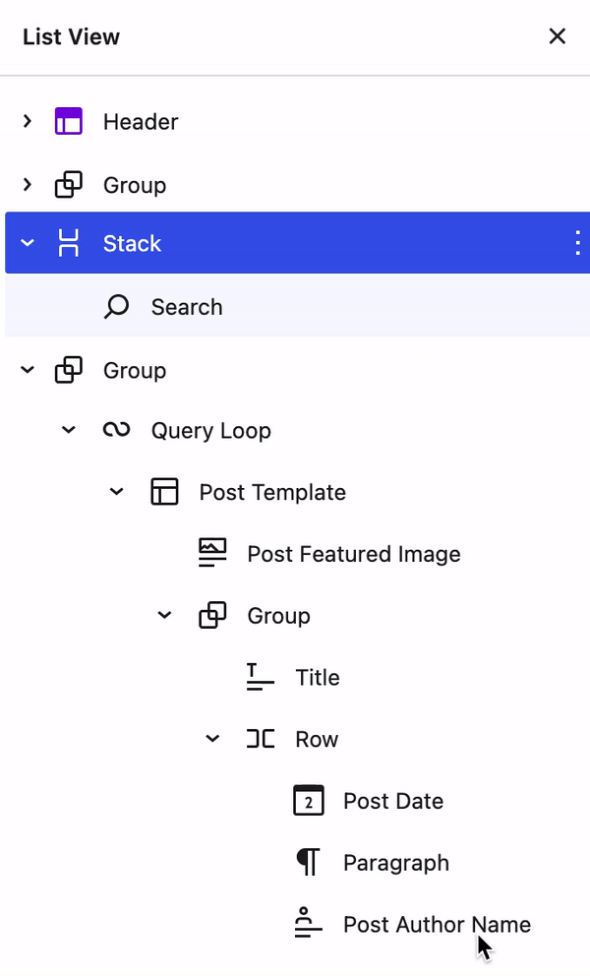Click the Post Date calendar icon

coord(308,801)
